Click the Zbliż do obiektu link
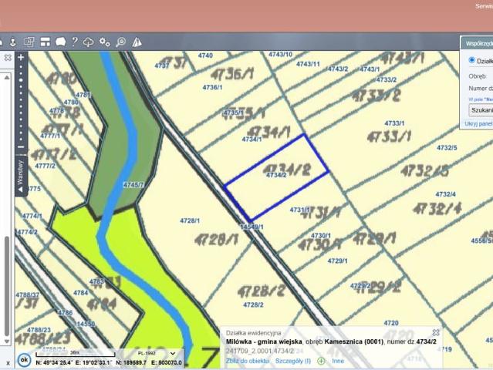The image size is (493, 370). 247,361
